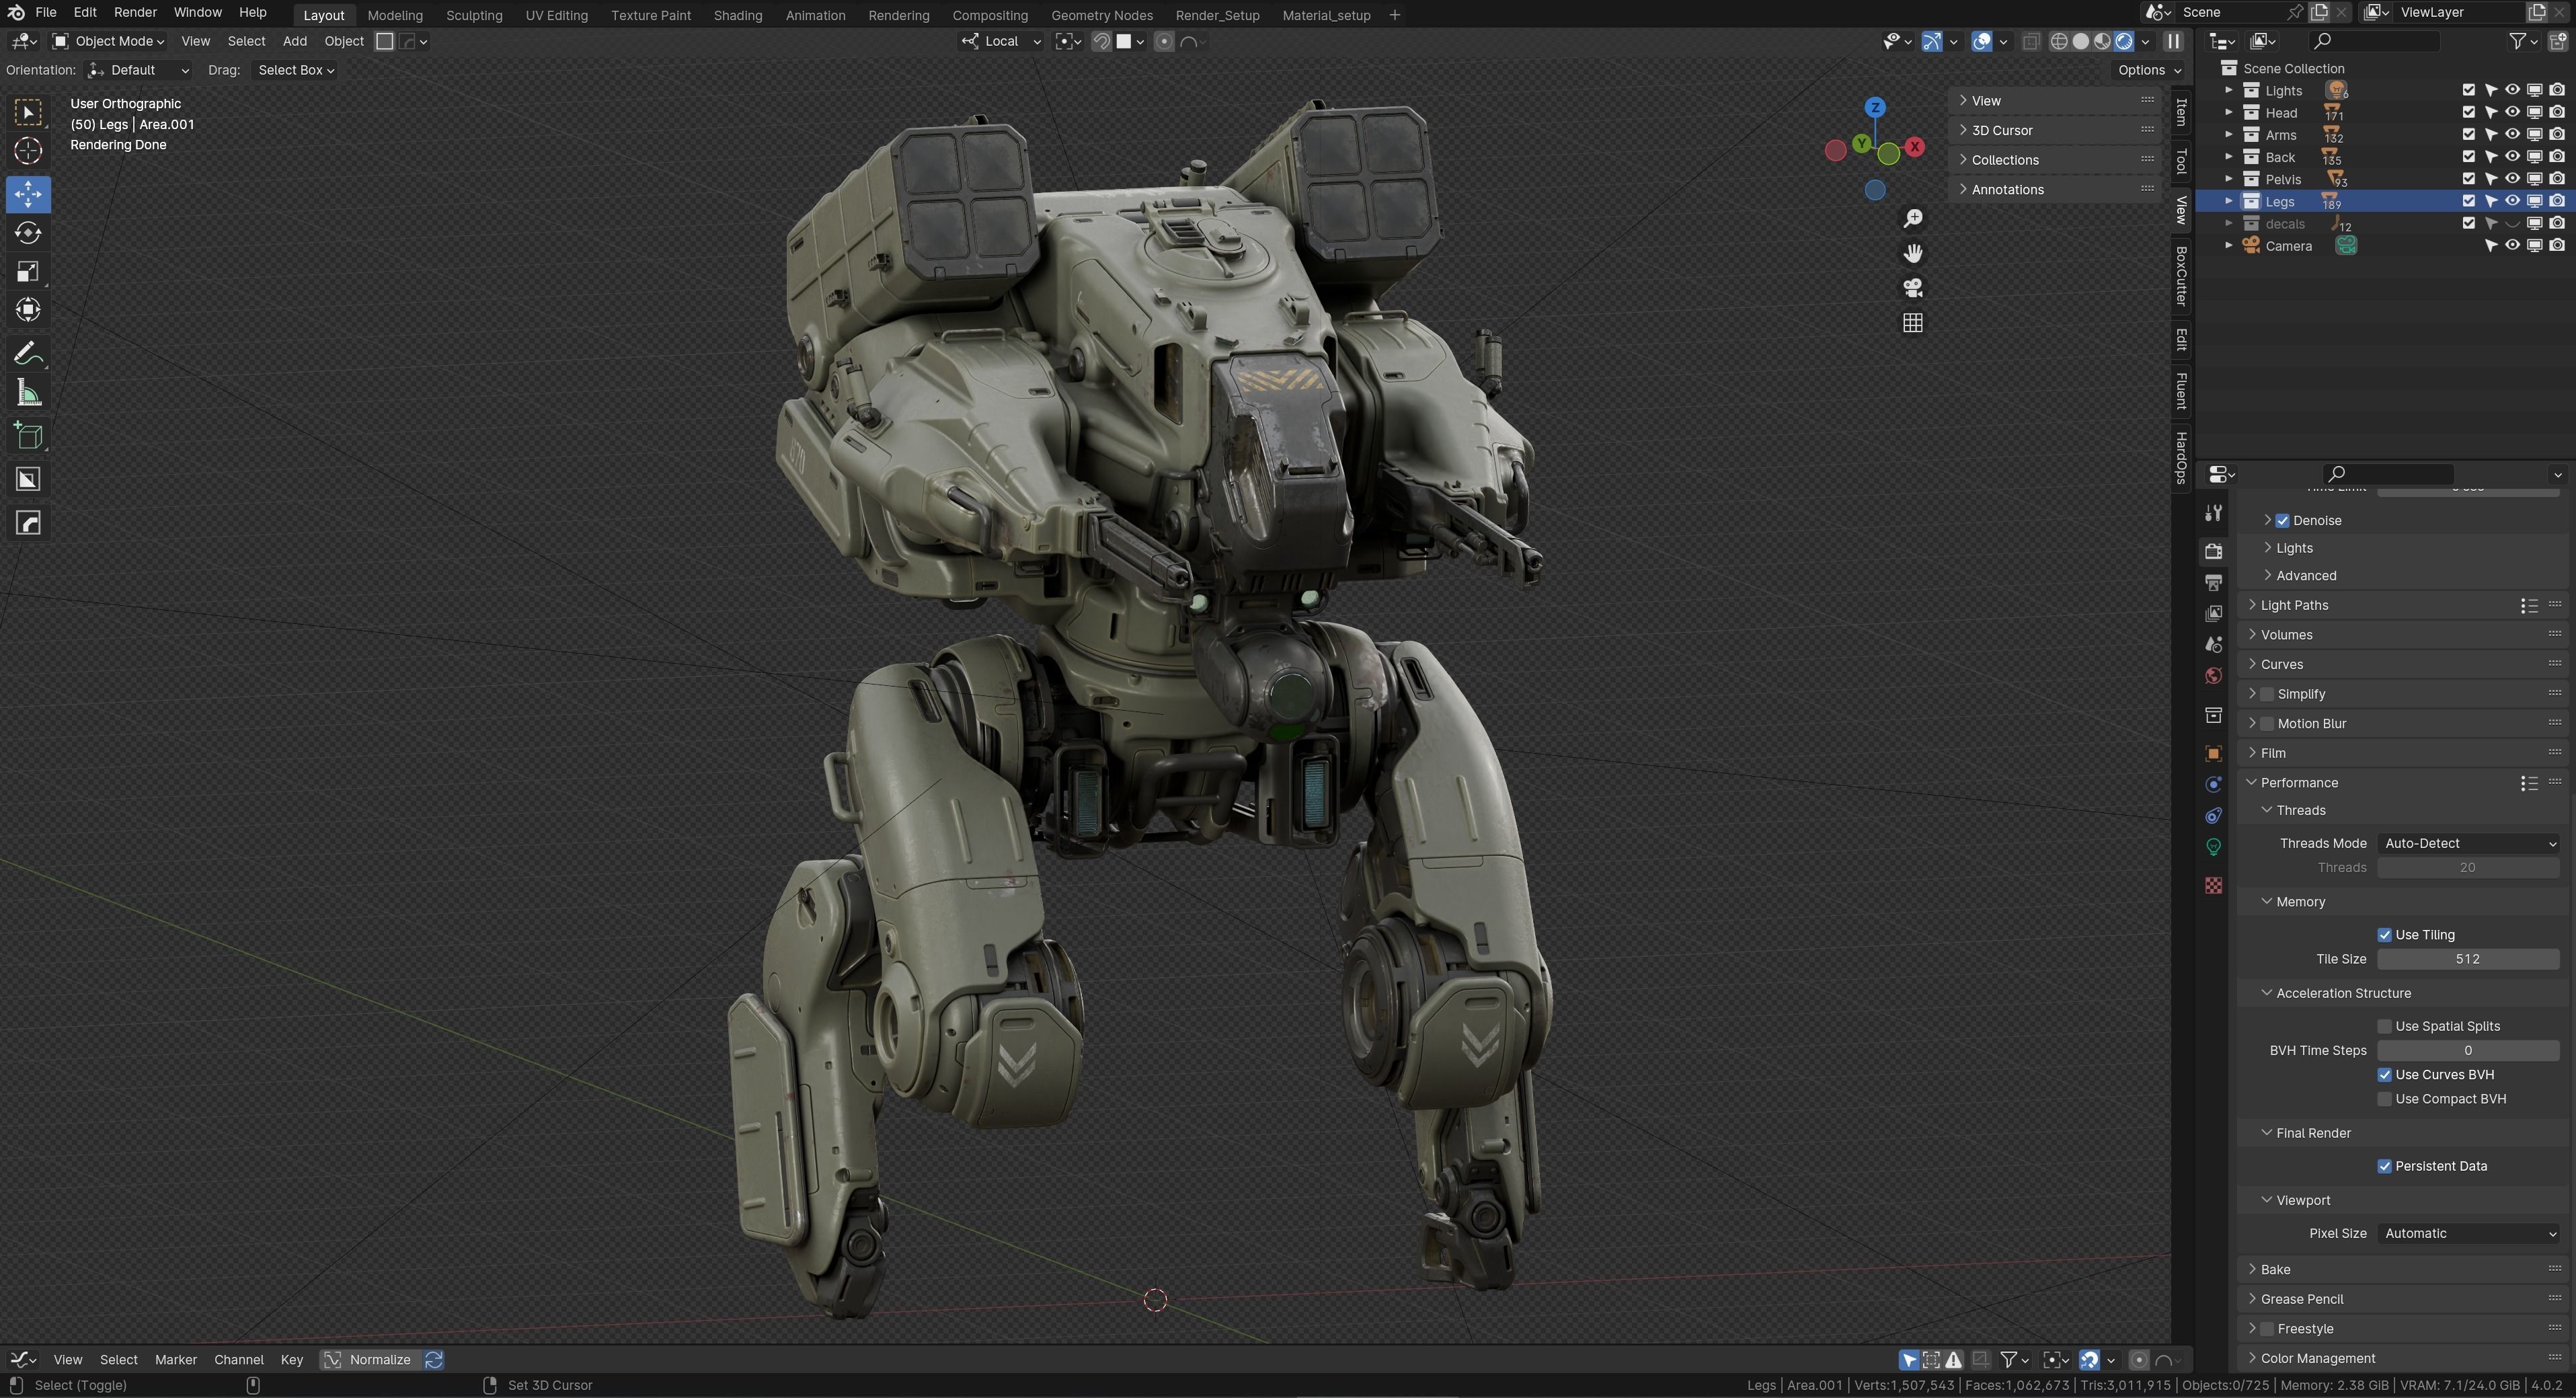Activate the Rotate tool
2576x1398 pixels.
(x=28, y=233)
